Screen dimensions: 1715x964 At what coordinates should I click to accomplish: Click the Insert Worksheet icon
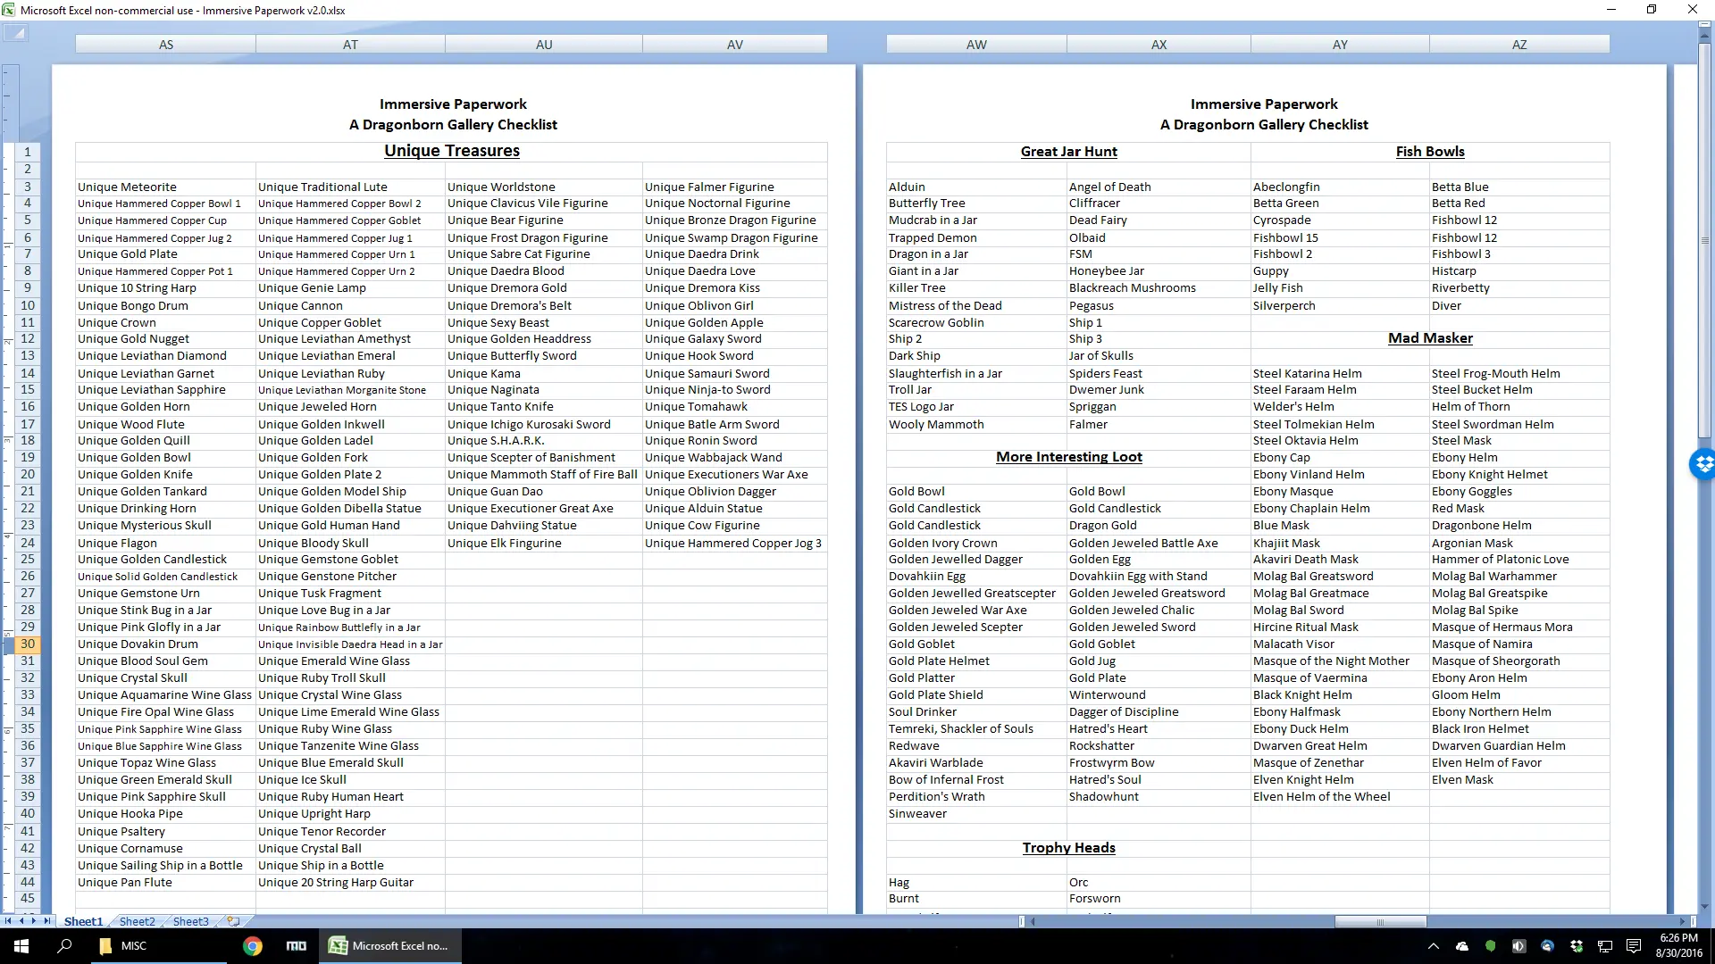234,921
